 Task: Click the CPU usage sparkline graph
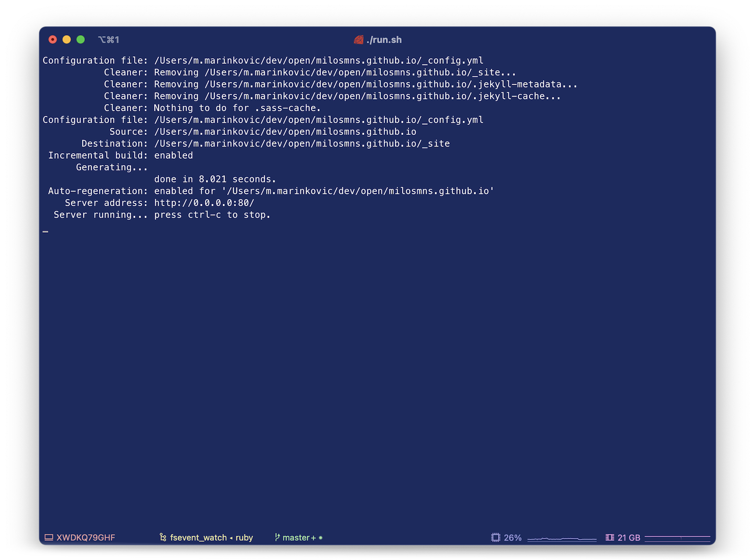(x=562, y=539)
